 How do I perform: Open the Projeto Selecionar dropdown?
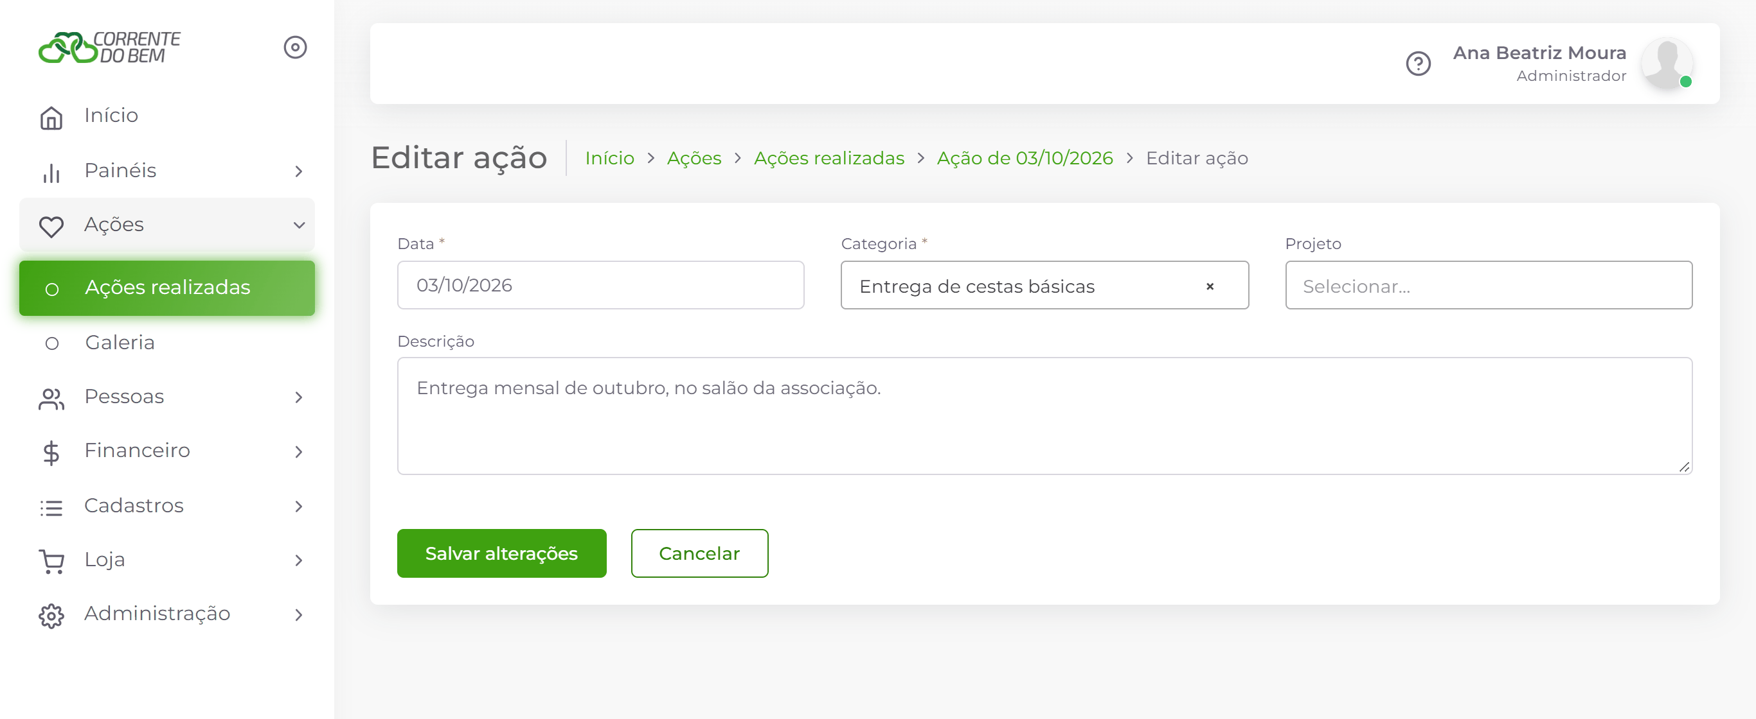coord(1488,284)
